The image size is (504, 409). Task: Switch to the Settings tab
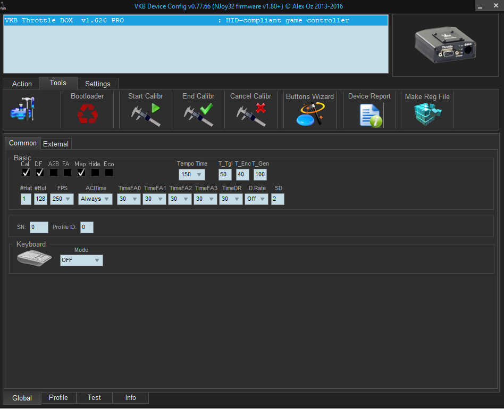(98, 84)
